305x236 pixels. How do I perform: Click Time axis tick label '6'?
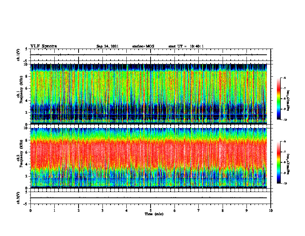pyautogui.click(x=175, y=211)
